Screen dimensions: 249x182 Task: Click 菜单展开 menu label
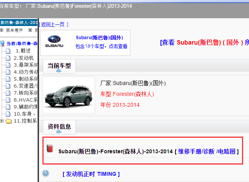click(14, 30)
